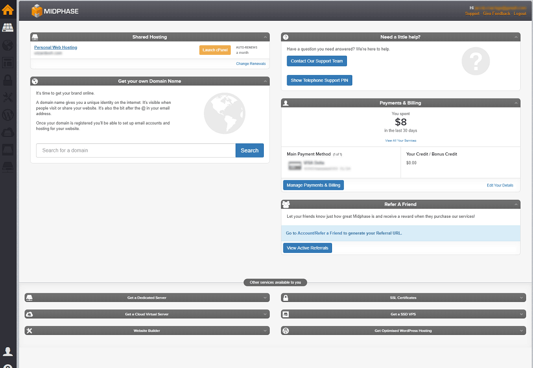Screen dimensions: 533x368
Task: Open the wrench and pencil tools sidebar icon
Action: pos(7,97)
